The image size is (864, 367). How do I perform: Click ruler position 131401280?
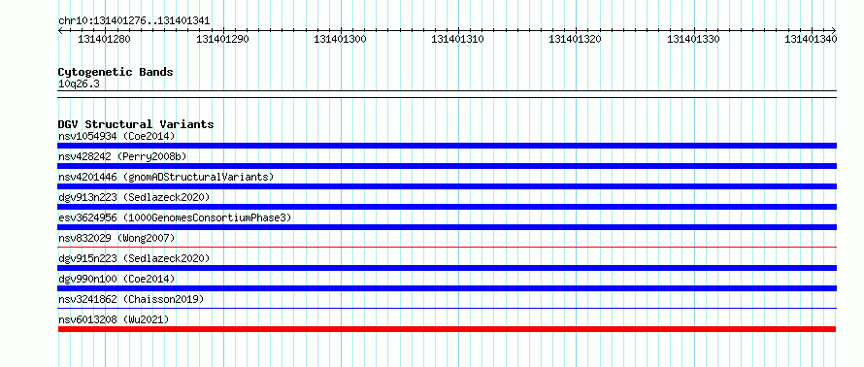[105, 39]
